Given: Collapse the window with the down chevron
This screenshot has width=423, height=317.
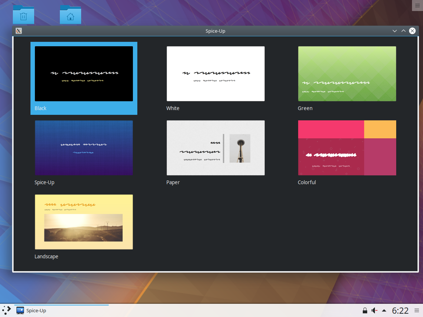Looking at the screenshot, I should point(394,31).
